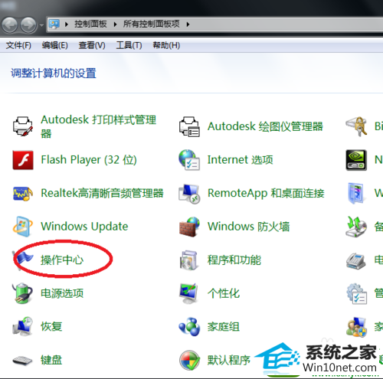Expand arrow after 控制面板 breadcrumb
Screen dimensions: 383x379
[116, 25]
